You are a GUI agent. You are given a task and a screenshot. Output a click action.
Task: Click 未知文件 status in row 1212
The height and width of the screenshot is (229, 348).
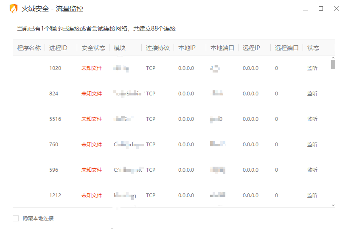coord(91,195)
